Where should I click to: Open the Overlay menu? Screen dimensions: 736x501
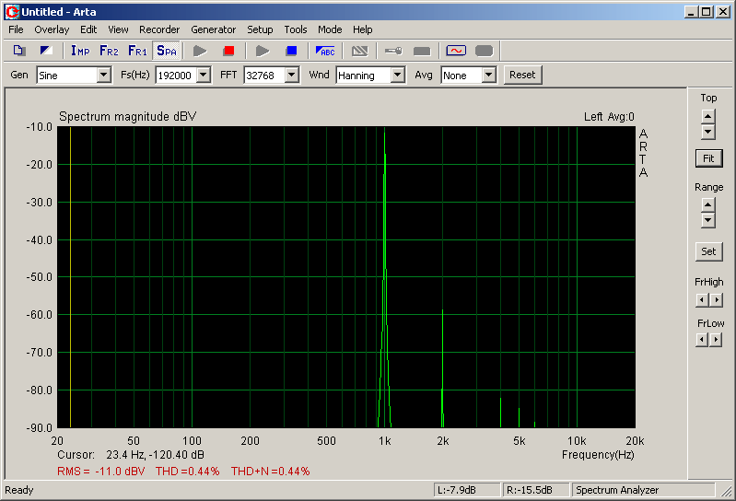click(x=52, y=29)
